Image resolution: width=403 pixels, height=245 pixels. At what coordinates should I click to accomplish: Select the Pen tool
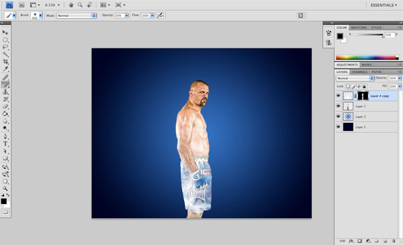coord(5,136)
